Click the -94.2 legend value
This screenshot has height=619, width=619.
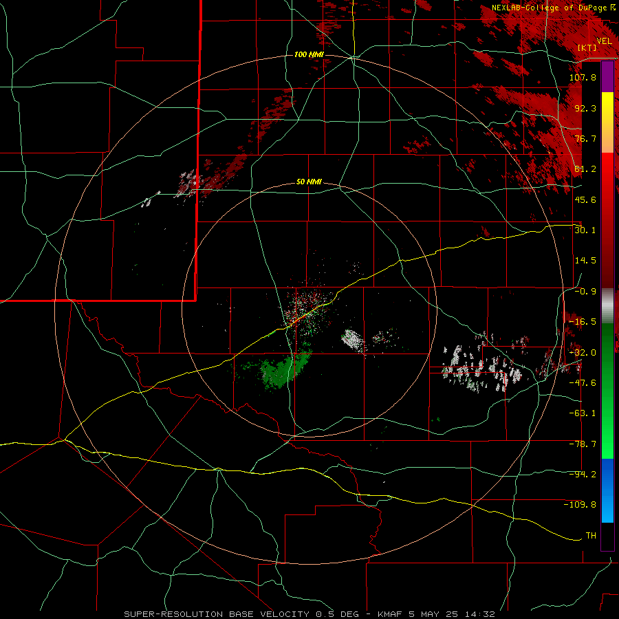(583, 474)
